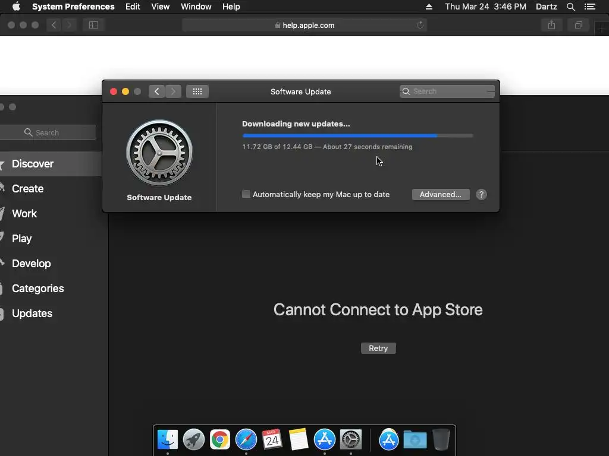This screenshot has height=456, width=609.
Task: Launch Google Chrome from the Dock
Action: point(220,440)
